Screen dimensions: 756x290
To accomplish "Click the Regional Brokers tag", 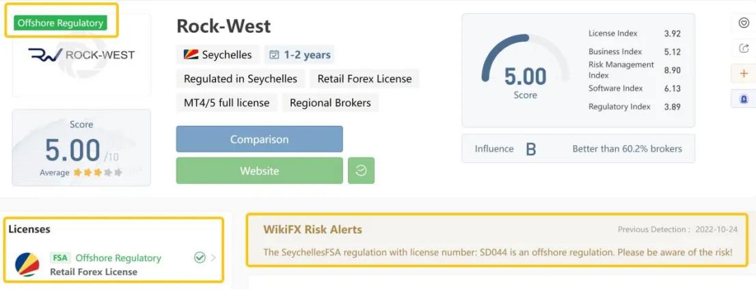I will coord(330,103).
